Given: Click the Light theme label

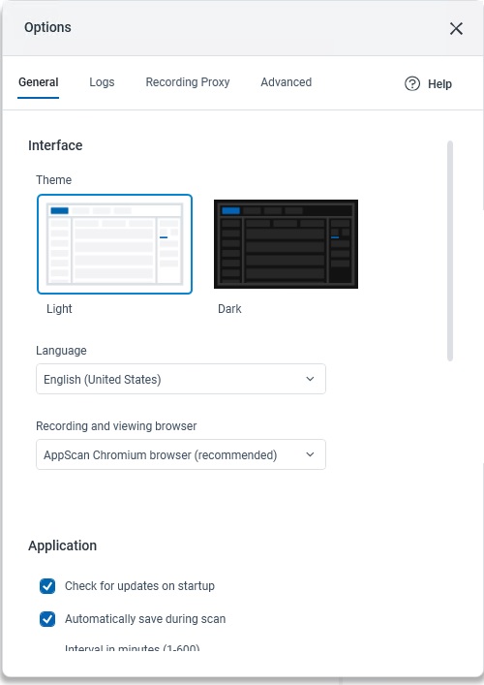Looking at the screenshot, I should click(x=59, y=309).
